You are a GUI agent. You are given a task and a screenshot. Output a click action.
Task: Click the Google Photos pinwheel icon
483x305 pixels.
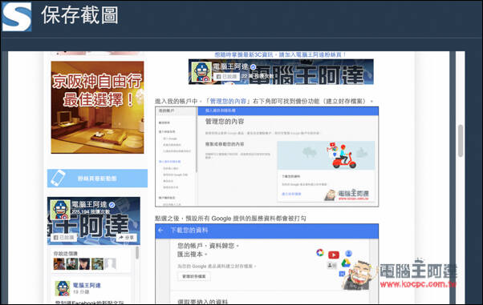320,253
